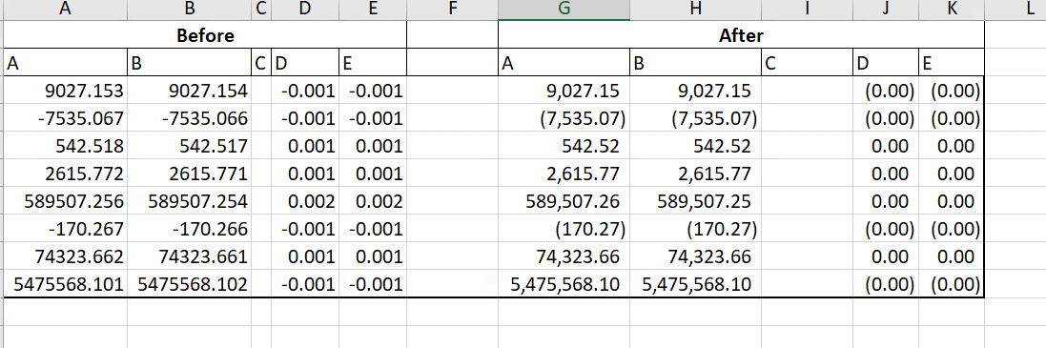
Task: Select cell showing 5,475,568.10 in column H
Action: pos(694,285)
